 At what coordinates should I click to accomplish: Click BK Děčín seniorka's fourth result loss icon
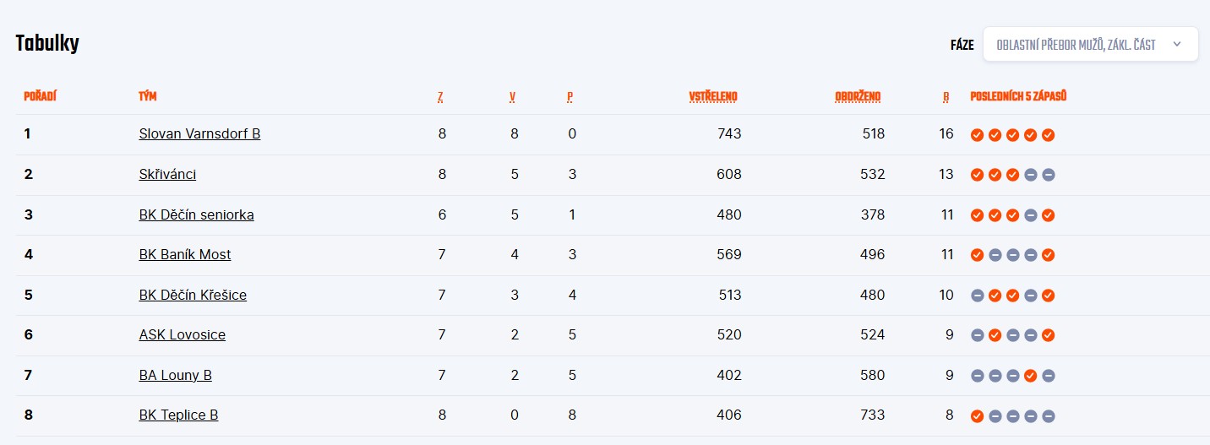(x=1031, y=215)
